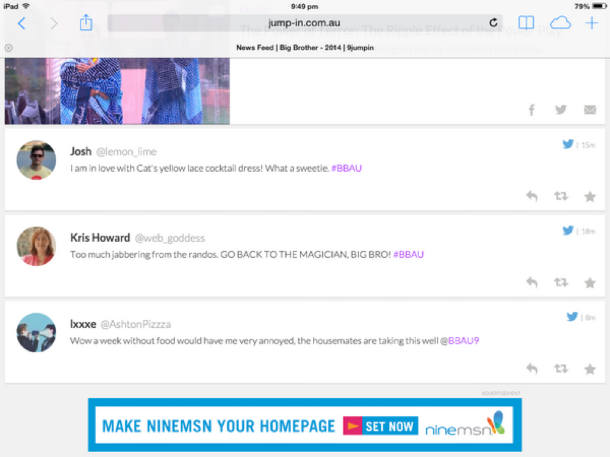Open the @lemon_lime handle
The width and height of the screenshot is (610, 457).
click(x=126, y=152)
